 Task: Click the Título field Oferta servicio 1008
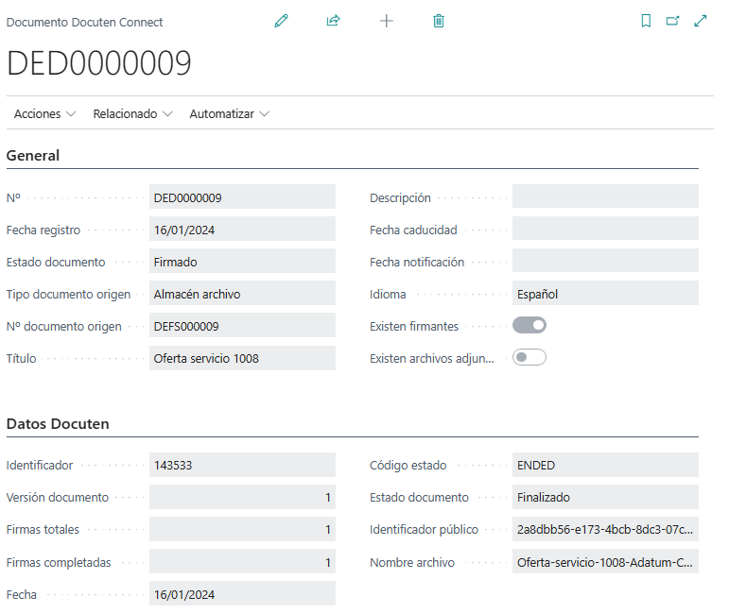pyautogui.click(x=242, y=358)
